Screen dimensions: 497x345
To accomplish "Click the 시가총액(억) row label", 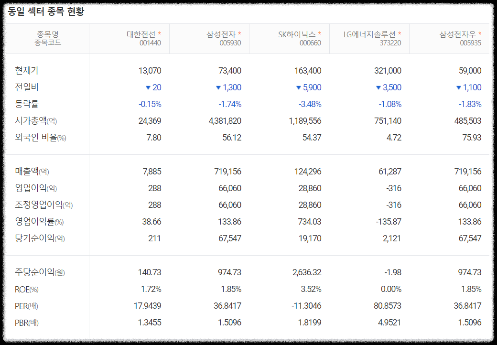I will [x=36, y=121].
